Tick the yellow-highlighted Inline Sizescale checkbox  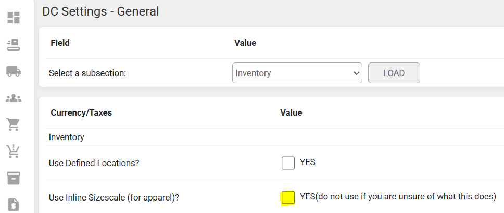click(x=288, y=197)
